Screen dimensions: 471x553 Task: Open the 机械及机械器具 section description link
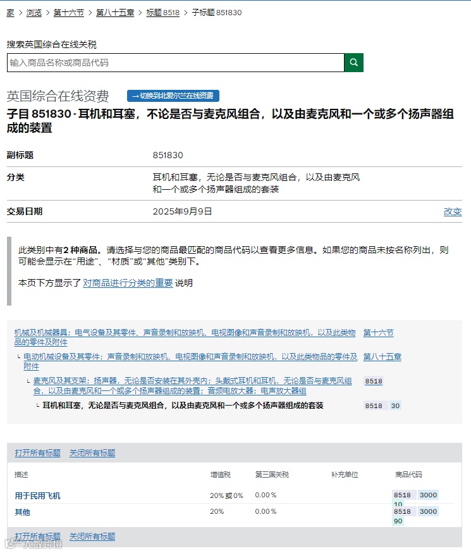(x=185, y=337)
